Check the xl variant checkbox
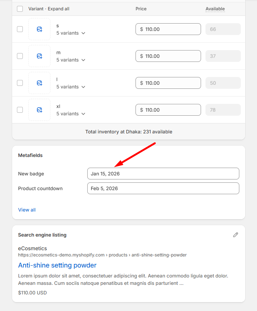 point(20,110)
